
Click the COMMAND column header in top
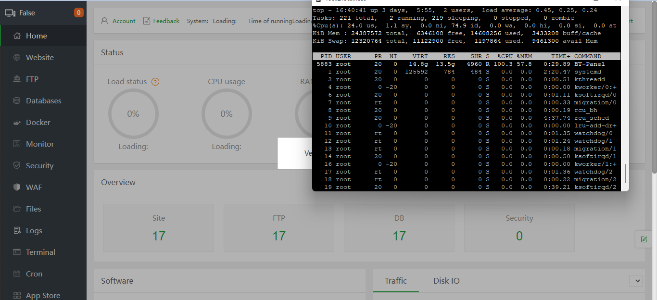click(588, 56)
